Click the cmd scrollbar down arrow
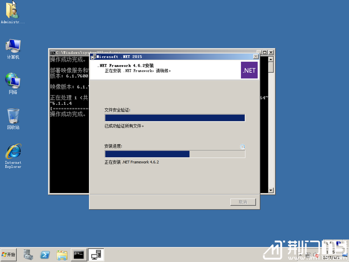Viewport: 349px width, 262px height. (x=271, y=190)
